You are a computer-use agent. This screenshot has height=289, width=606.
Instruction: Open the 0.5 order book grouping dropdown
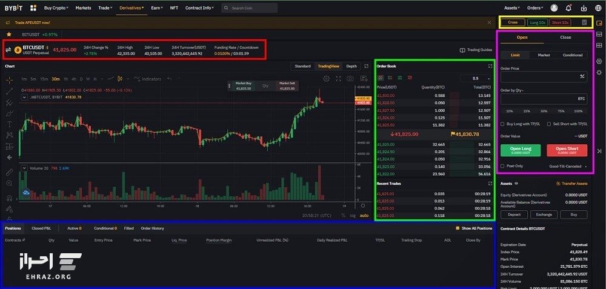tap(475, 78)
